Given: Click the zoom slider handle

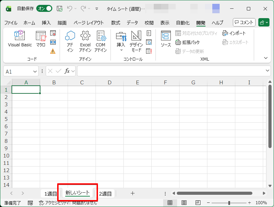Looking at the screenshot, I should click(229, 203).
